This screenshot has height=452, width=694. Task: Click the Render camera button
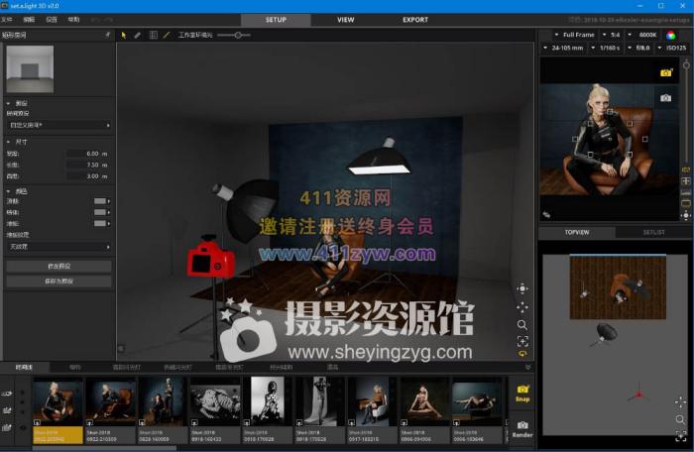523,428
